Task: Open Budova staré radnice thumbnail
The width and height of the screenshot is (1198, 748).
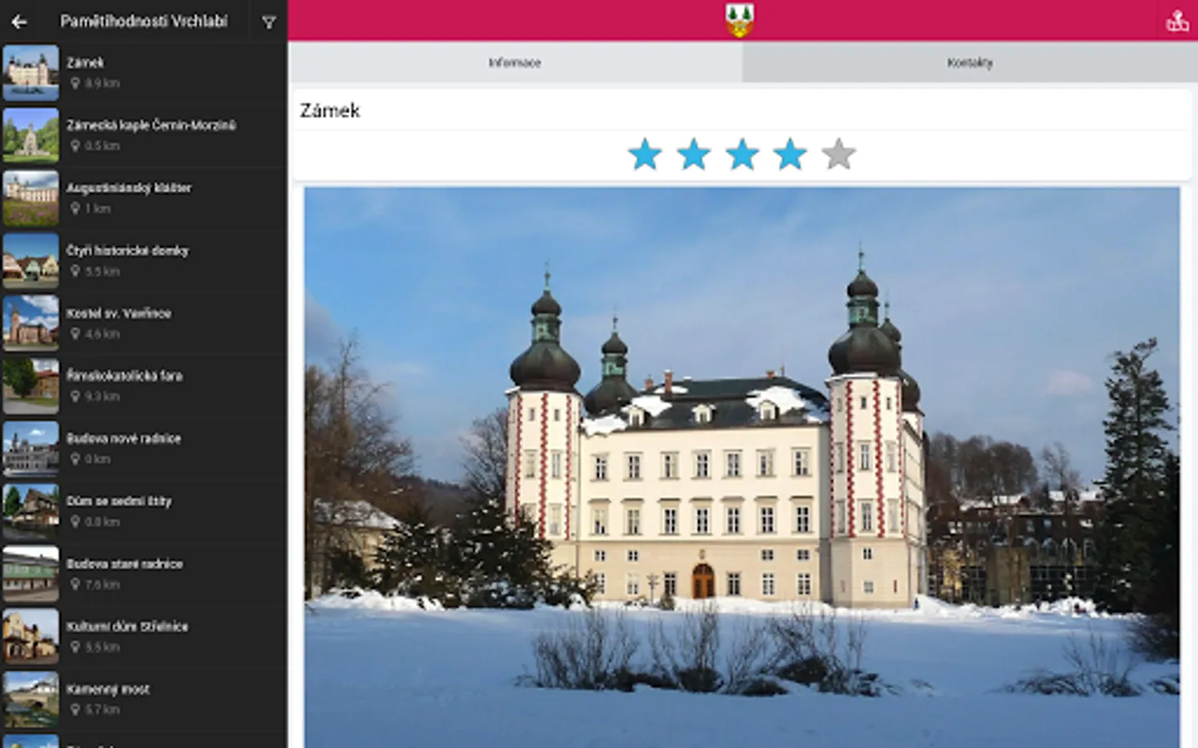Action: coord(31,574)
